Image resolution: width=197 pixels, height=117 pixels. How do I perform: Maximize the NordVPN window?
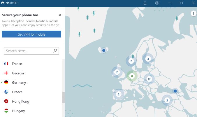(x=181, y=3)
